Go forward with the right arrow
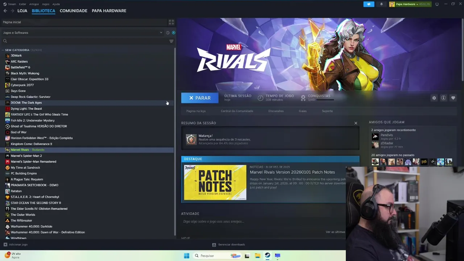Viewport: 464px width, 261px height. point(12,11)
